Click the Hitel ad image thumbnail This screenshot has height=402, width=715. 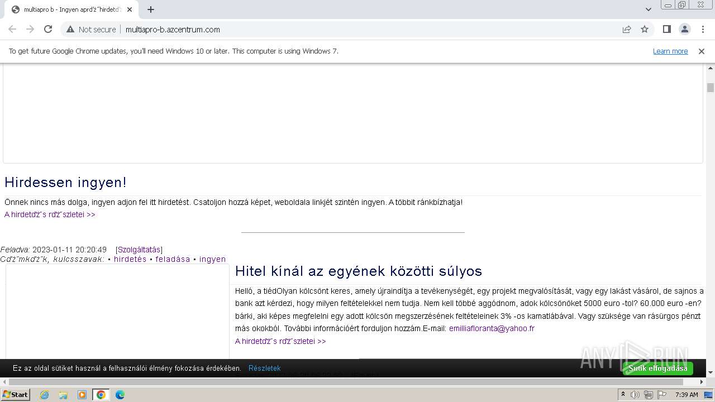[x=117, y=312]
